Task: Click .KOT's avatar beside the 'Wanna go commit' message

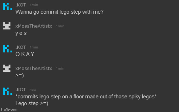Action: [x=8, y=7]
